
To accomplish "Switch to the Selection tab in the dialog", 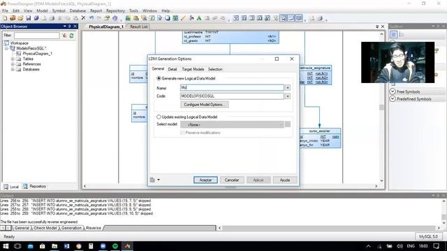I will click(x=215, y=69).
